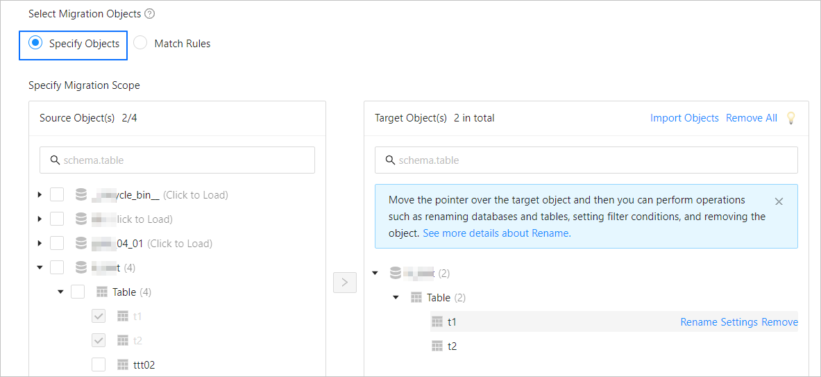Image resolution: width=821 pixels, height=377 pixels.
Task: Click the Target Object(s) 2 in total header
Action: [434, 118]
